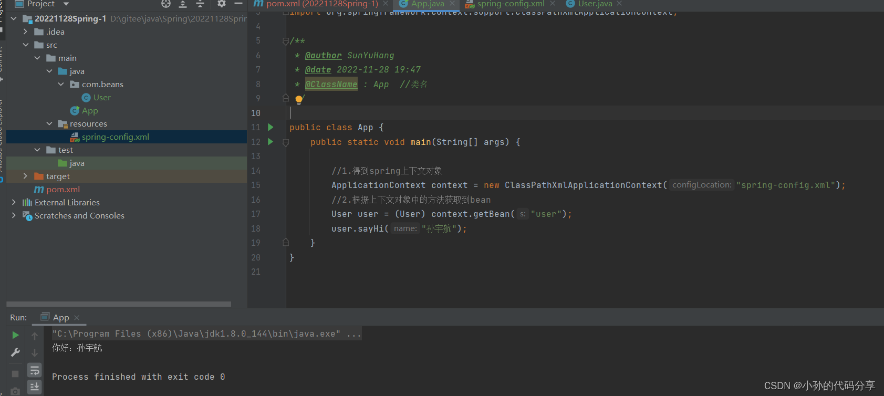Toggle soft-wrap in Run console
The height and width of the screenshot is (396, 884).
(x=35, y=370)
